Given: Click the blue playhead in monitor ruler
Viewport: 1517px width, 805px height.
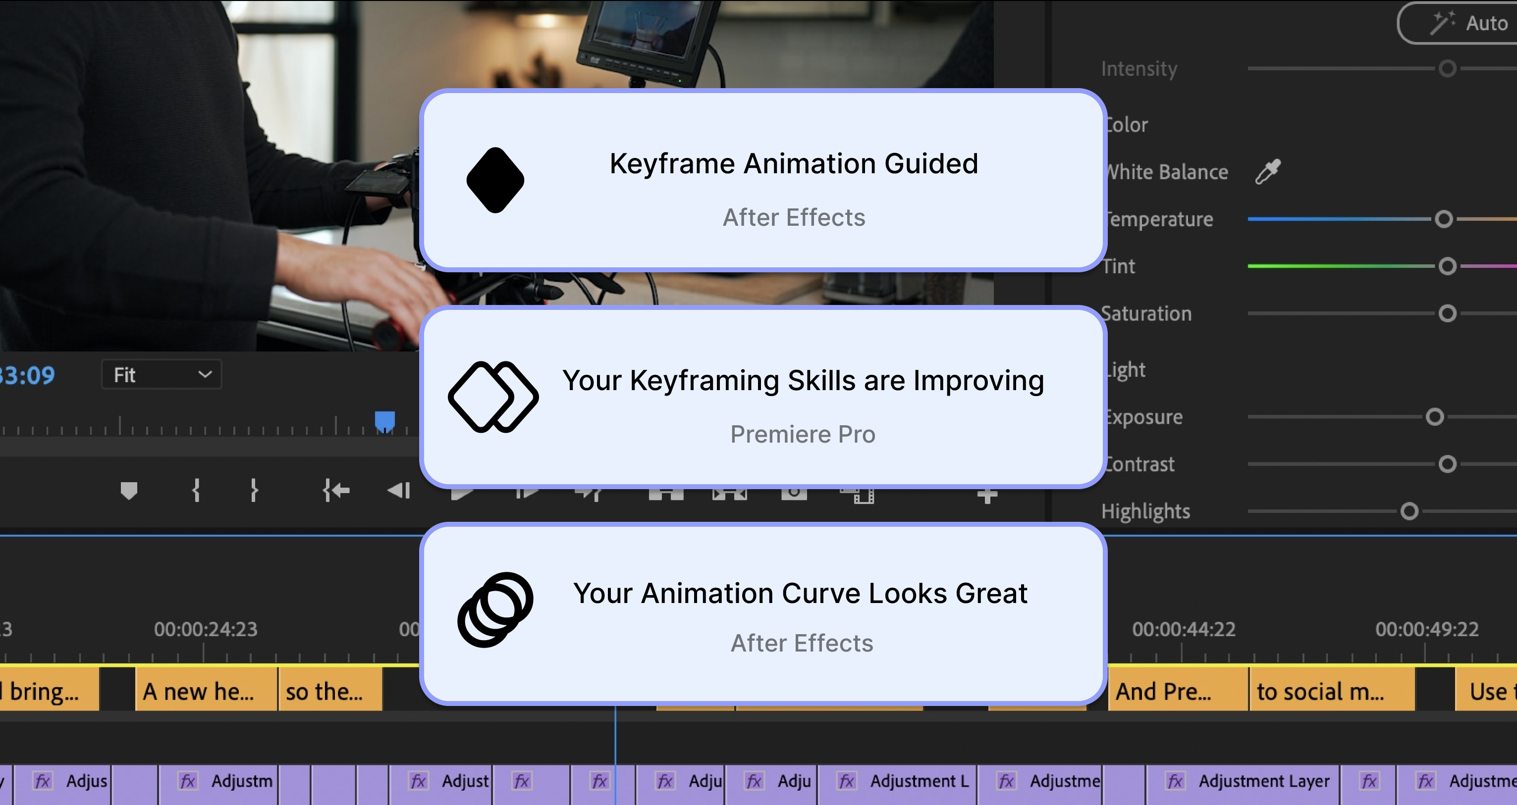Looking at the screenshot, I should point(384,421).
